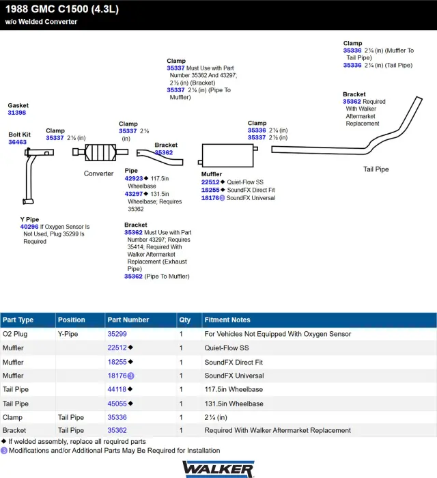
Task: Select pipe part 43297 for 131.5in wheelbase
Action: (133, 194)
